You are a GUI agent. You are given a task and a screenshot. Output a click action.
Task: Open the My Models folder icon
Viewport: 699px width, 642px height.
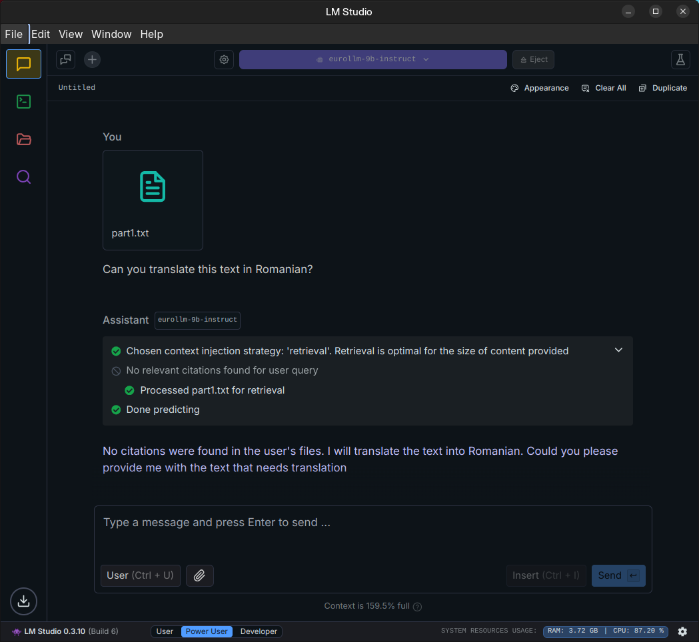(x=23, y=139)
